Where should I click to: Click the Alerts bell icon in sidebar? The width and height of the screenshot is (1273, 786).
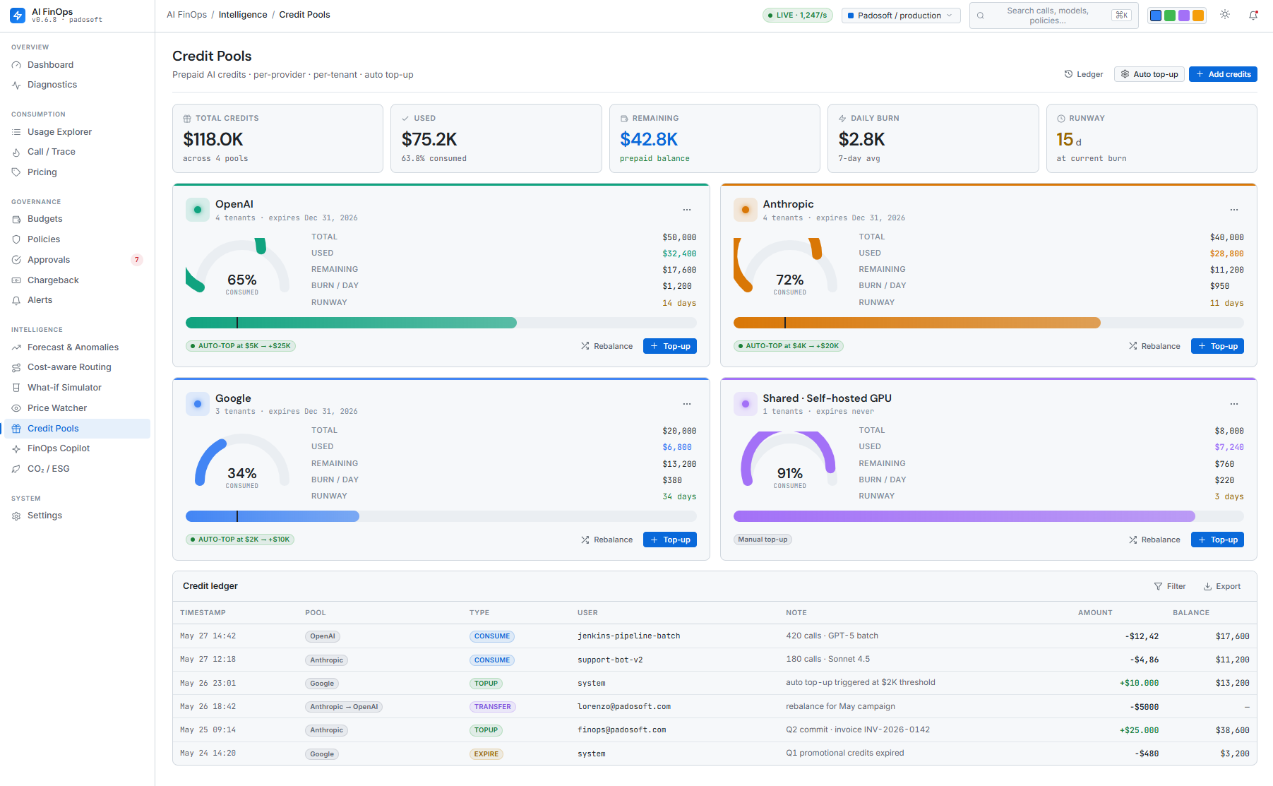16,300
